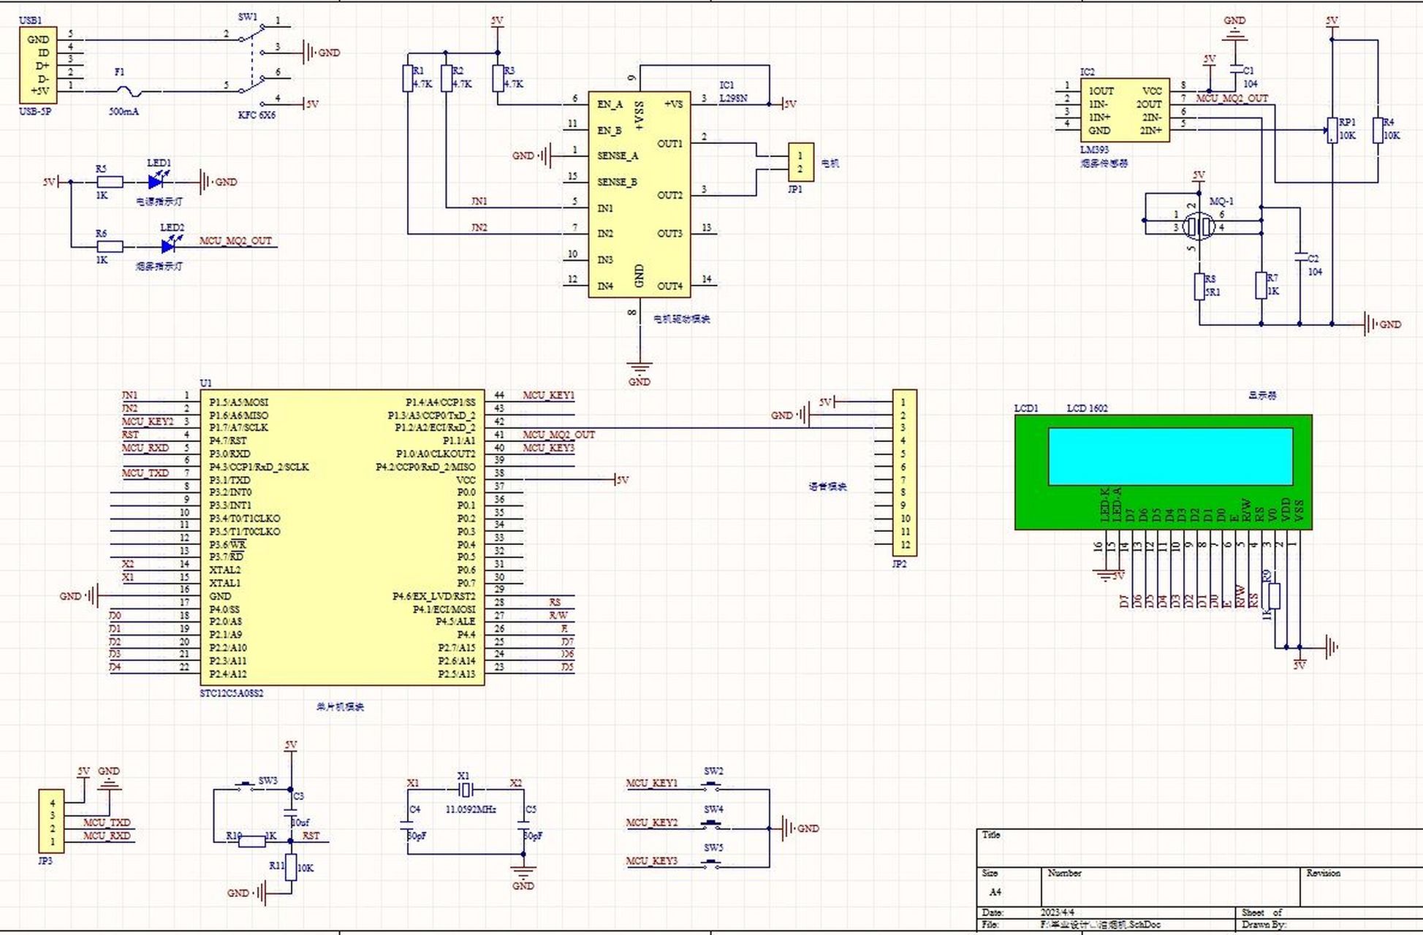Click the GND port right of SW1

321,52
